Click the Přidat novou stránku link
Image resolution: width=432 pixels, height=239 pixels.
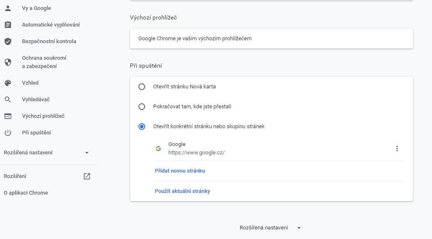click(180, 171)
